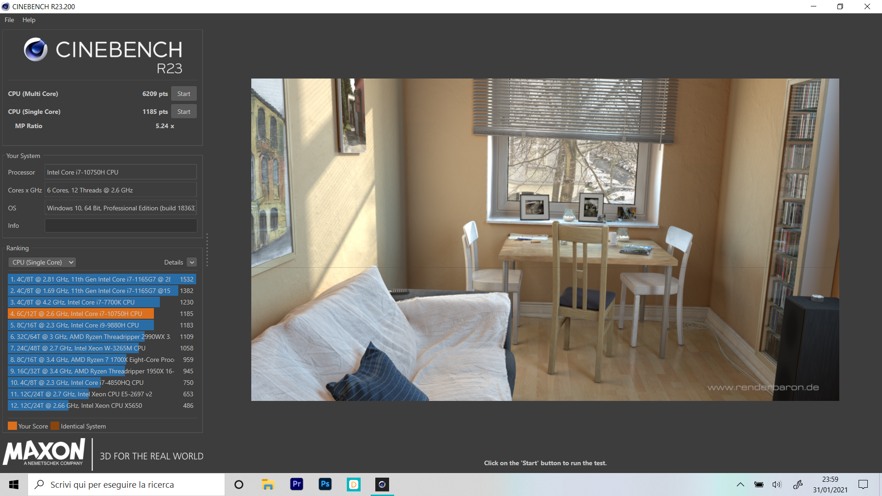882x496 pixels.
Task: Click the Cinebench logo icon
Action: click(36, 50)
